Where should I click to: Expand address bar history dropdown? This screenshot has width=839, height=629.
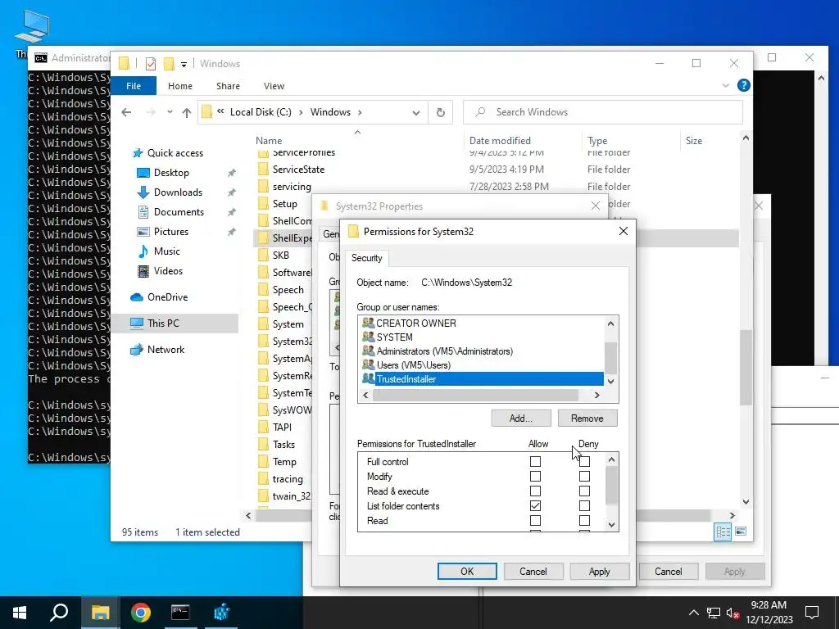415,113
